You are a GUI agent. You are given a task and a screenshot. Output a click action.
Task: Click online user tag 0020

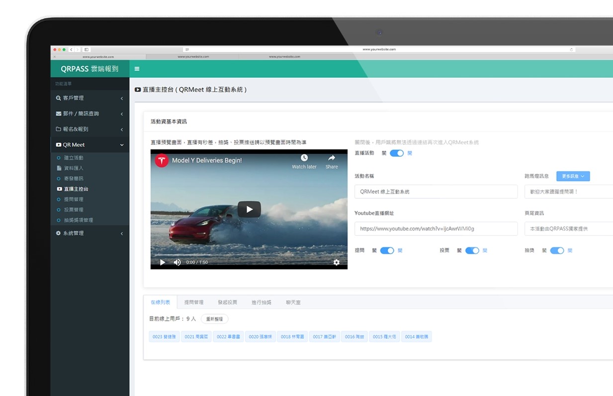click(261, 337)
